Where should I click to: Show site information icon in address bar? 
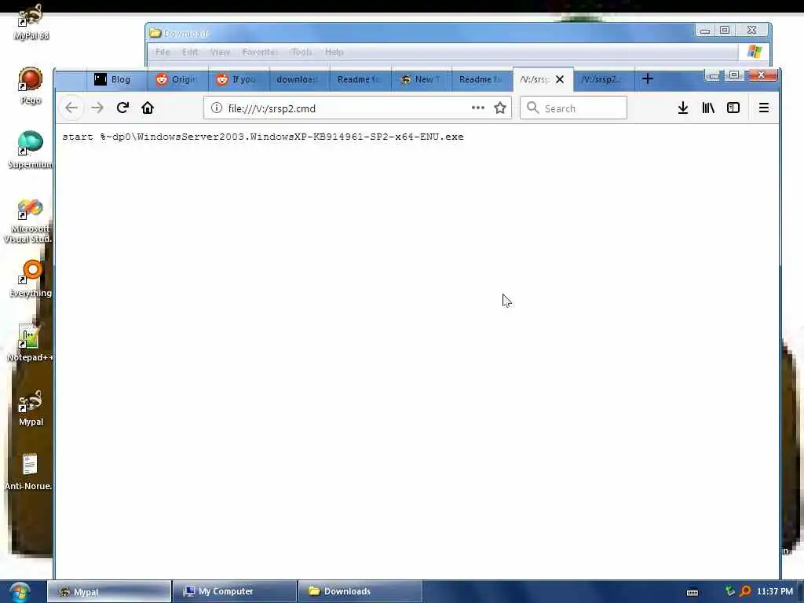(217, 108)
